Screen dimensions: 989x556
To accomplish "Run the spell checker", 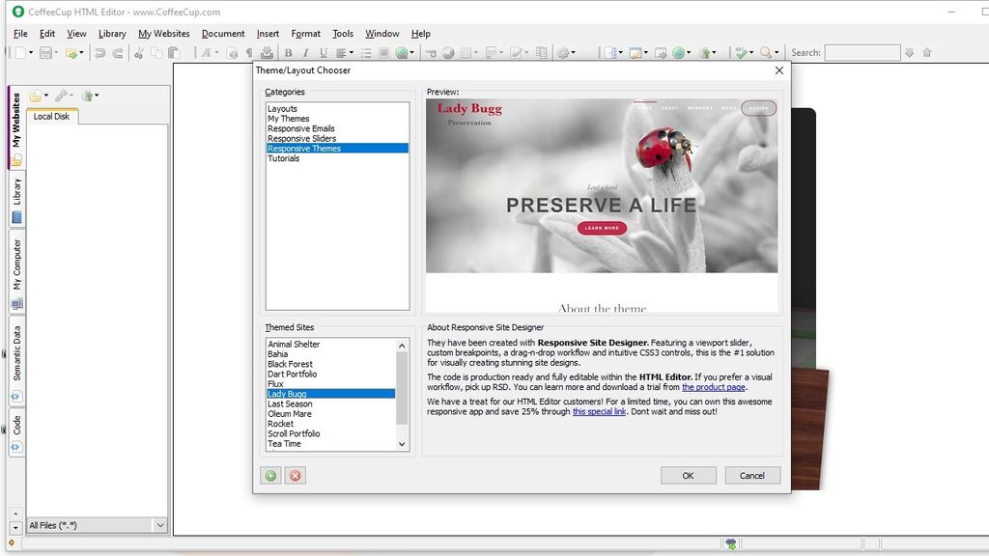I will 739,52.
